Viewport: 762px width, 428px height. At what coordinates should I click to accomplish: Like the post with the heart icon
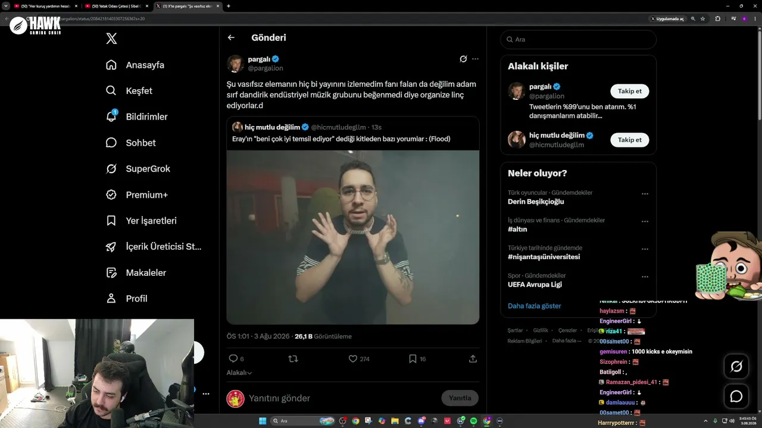click(x=352, y=358)
